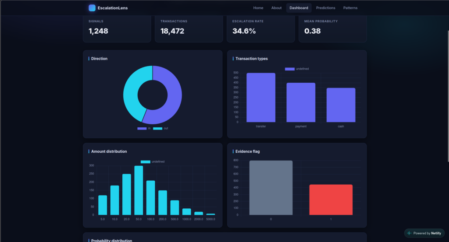Screen dimensions: 449x242
Task: Toggle the Transaction types legend swatch
Action: click(x=289, y=69)
